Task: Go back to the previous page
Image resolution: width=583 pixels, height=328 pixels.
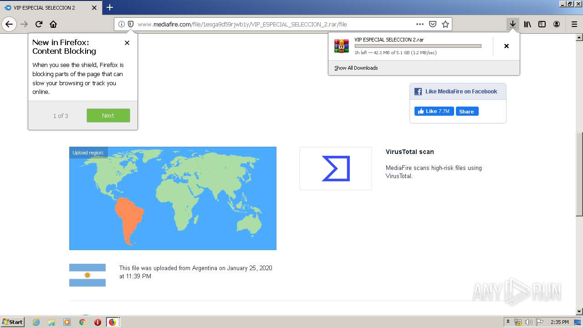Action: [x=9, y=24]
